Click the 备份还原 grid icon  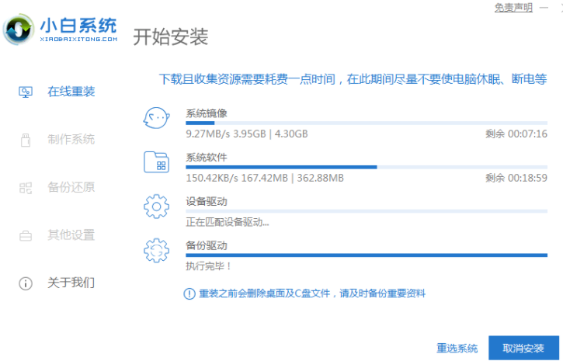[x=26, y=187]
